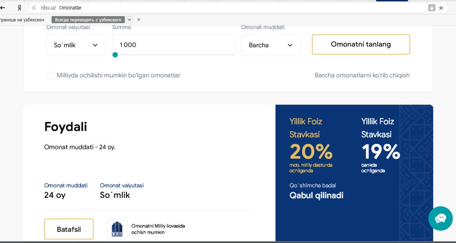Close the translation bar
Image resolution: width=456 pixels, height=243 pixels.
[139, 20]
